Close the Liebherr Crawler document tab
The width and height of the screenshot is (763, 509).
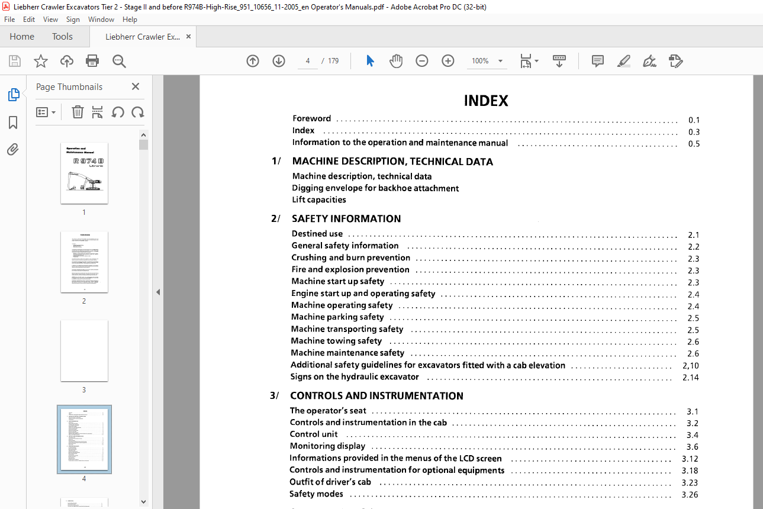(x=189, y=37)
